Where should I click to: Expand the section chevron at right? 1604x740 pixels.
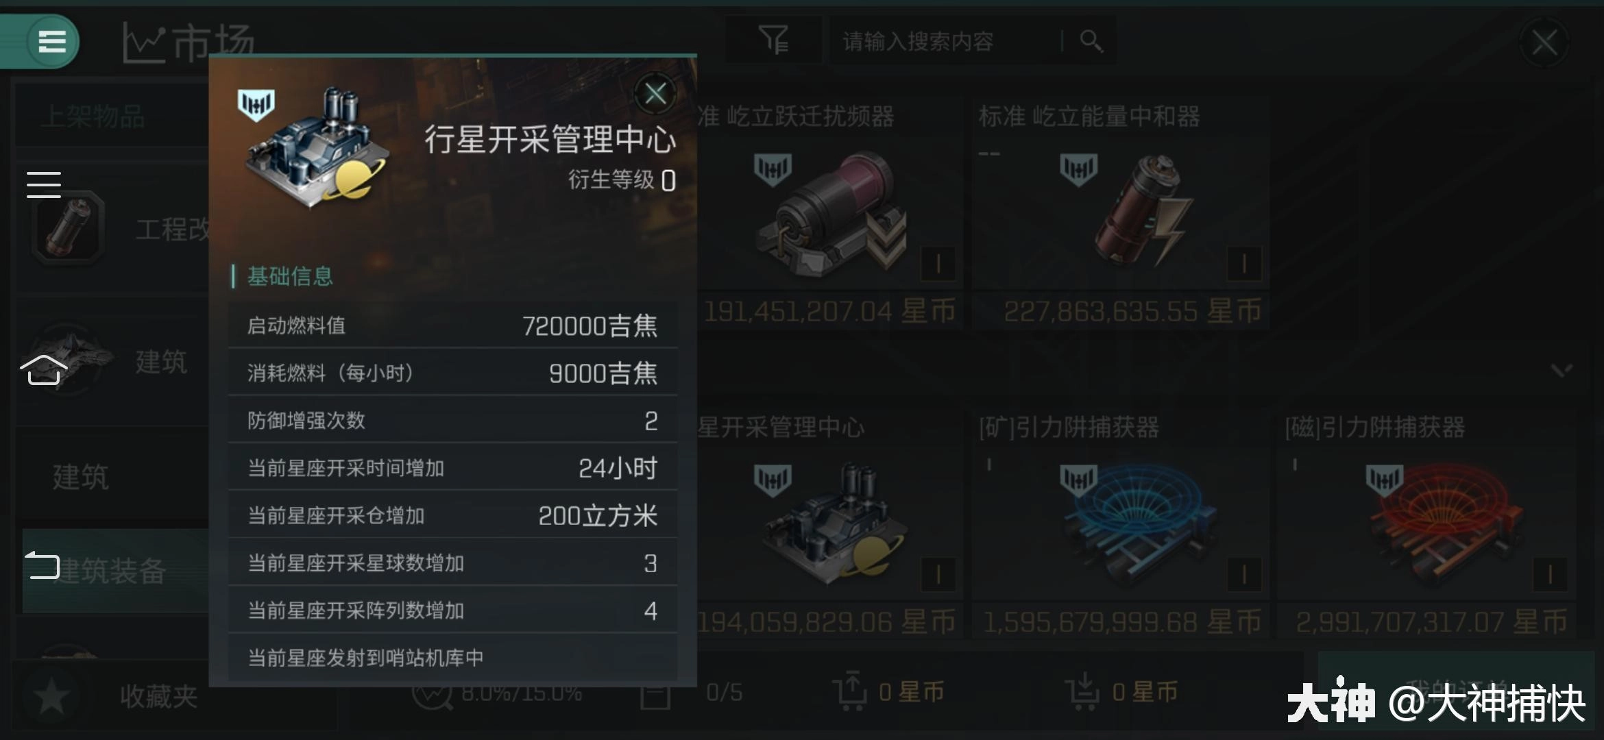(x=1562, y=371)
